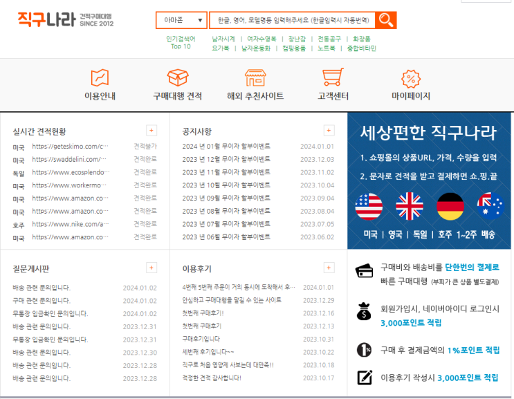Open notice 2023 년 10월 무이자 할부이벤트
The height and width of the screenshot is (399, 514).
226,185
